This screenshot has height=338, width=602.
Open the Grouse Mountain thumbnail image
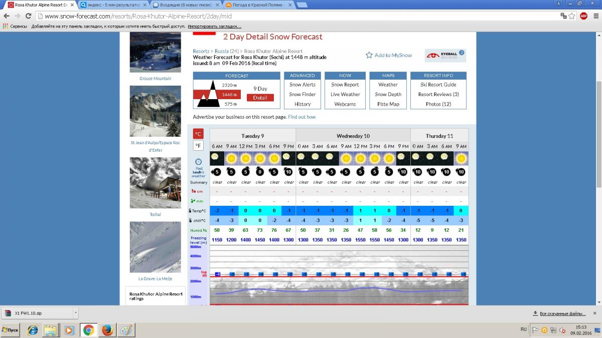coord(155,52)
